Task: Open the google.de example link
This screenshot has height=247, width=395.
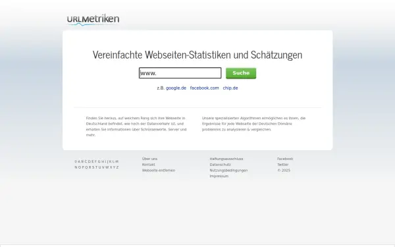Action: (x=176, y=88)
